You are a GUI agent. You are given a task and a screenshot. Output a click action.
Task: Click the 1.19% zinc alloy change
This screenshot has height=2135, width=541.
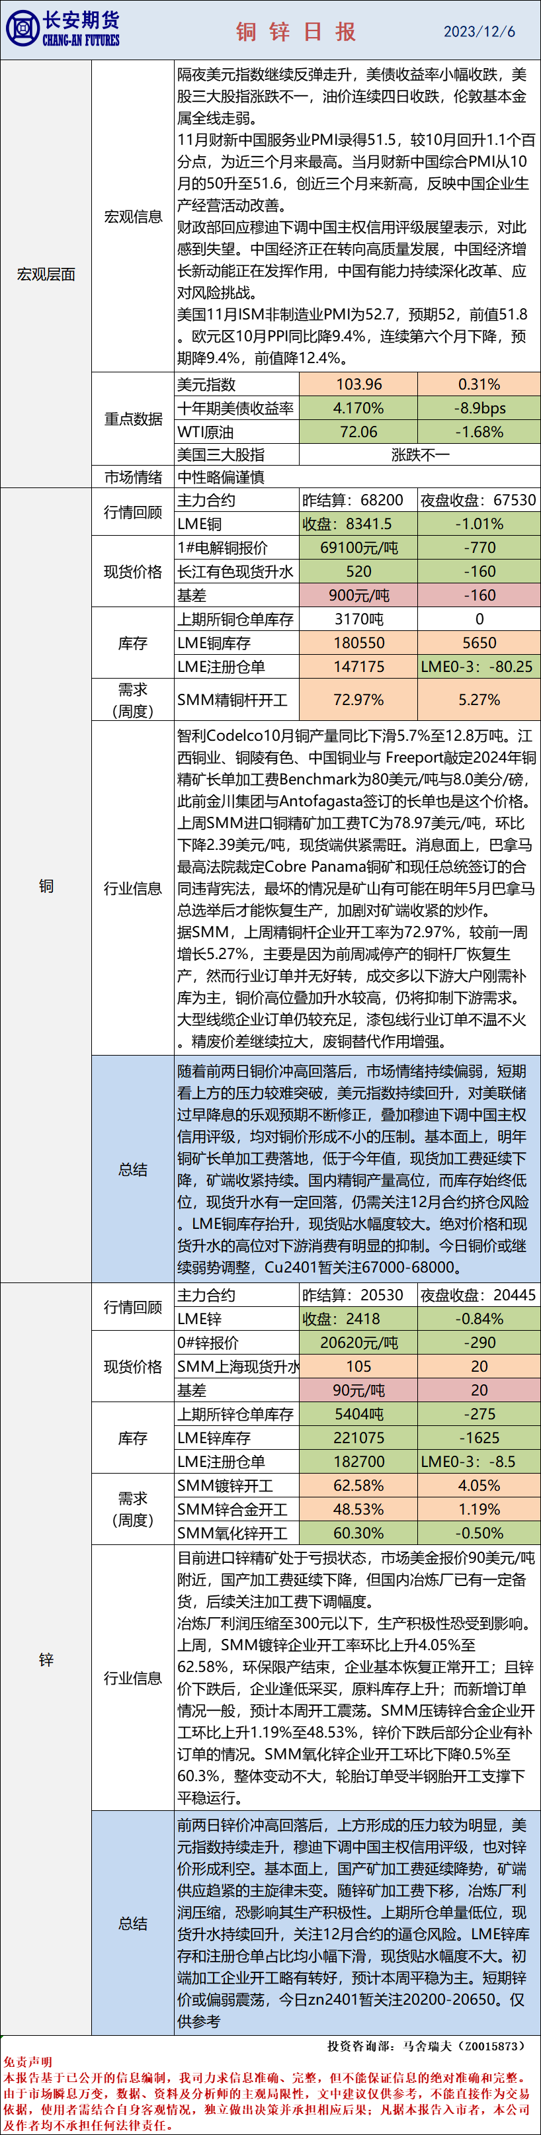point(479,1509)
